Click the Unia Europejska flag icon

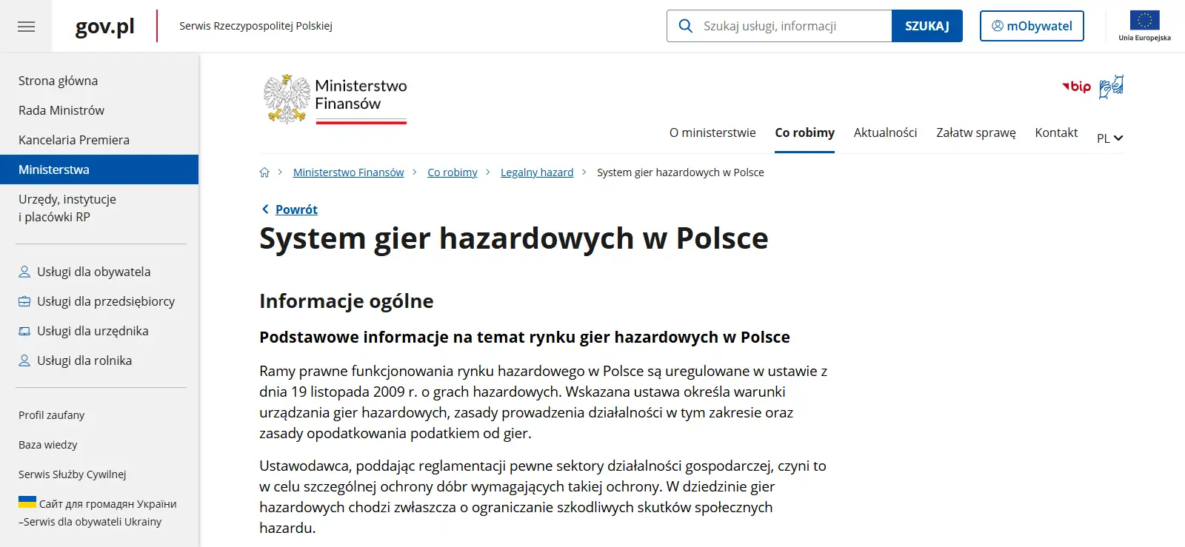1144,20
